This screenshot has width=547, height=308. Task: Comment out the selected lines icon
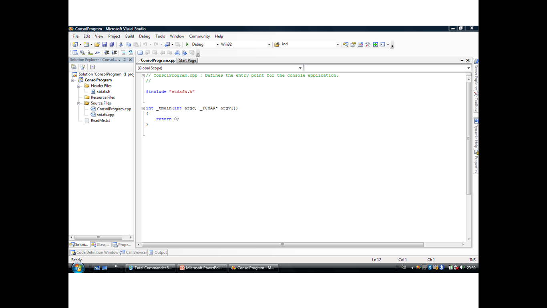123,53
